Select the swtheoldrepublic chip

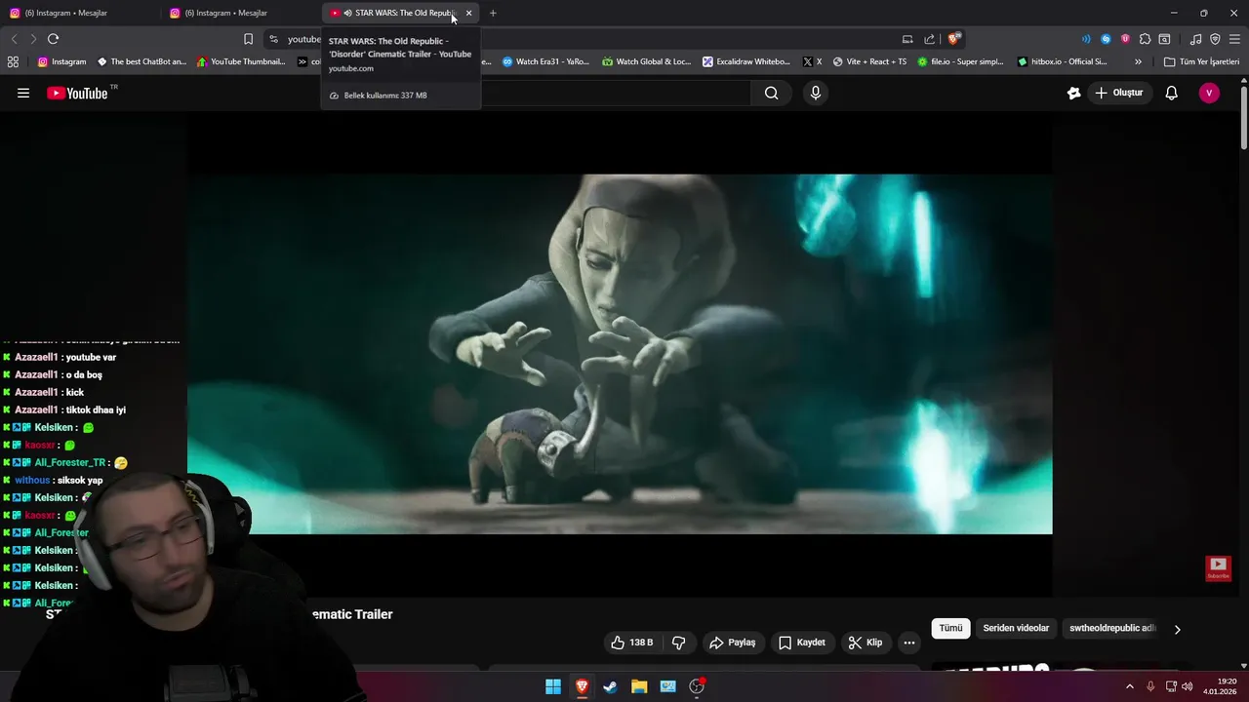coord(1112,629)
